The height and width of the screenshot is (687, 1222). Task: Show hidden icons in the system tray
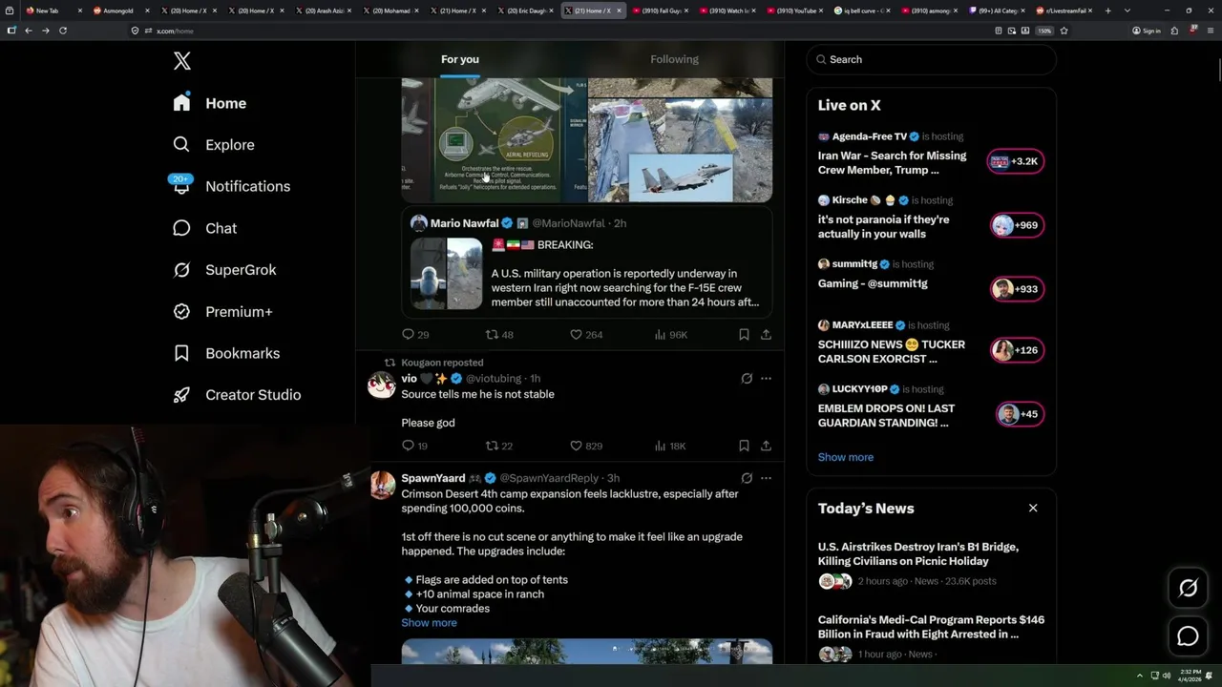point(1139,676)
